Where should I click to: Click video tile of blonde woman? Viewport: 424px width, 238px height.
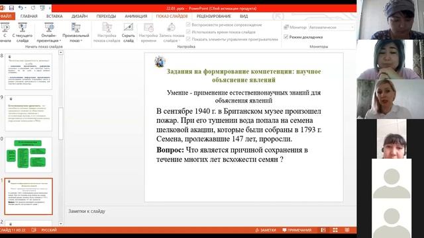point(390,99)
